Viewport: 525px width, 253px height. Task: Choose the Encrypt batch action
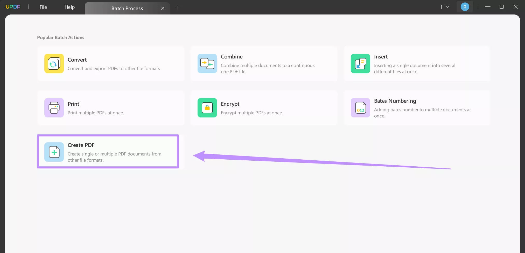[264, 108]
